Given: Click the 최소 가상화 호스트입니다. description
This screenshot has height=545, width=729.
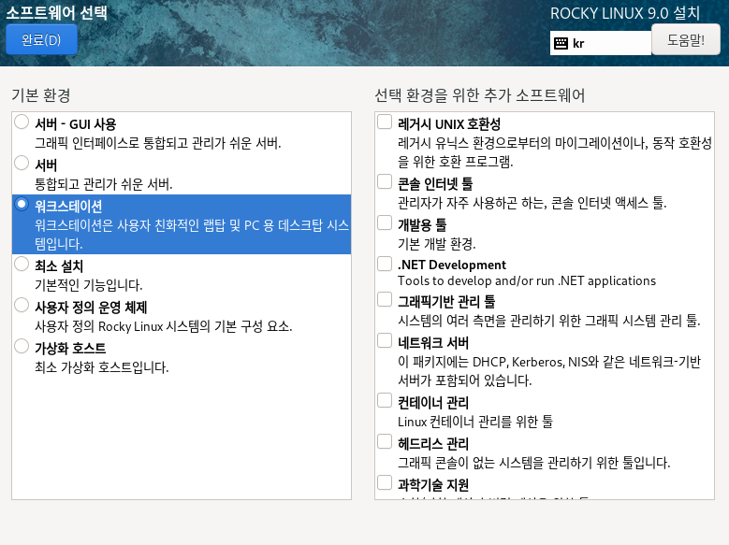Looking at the screenshot, I should click(x=101, y=367).
